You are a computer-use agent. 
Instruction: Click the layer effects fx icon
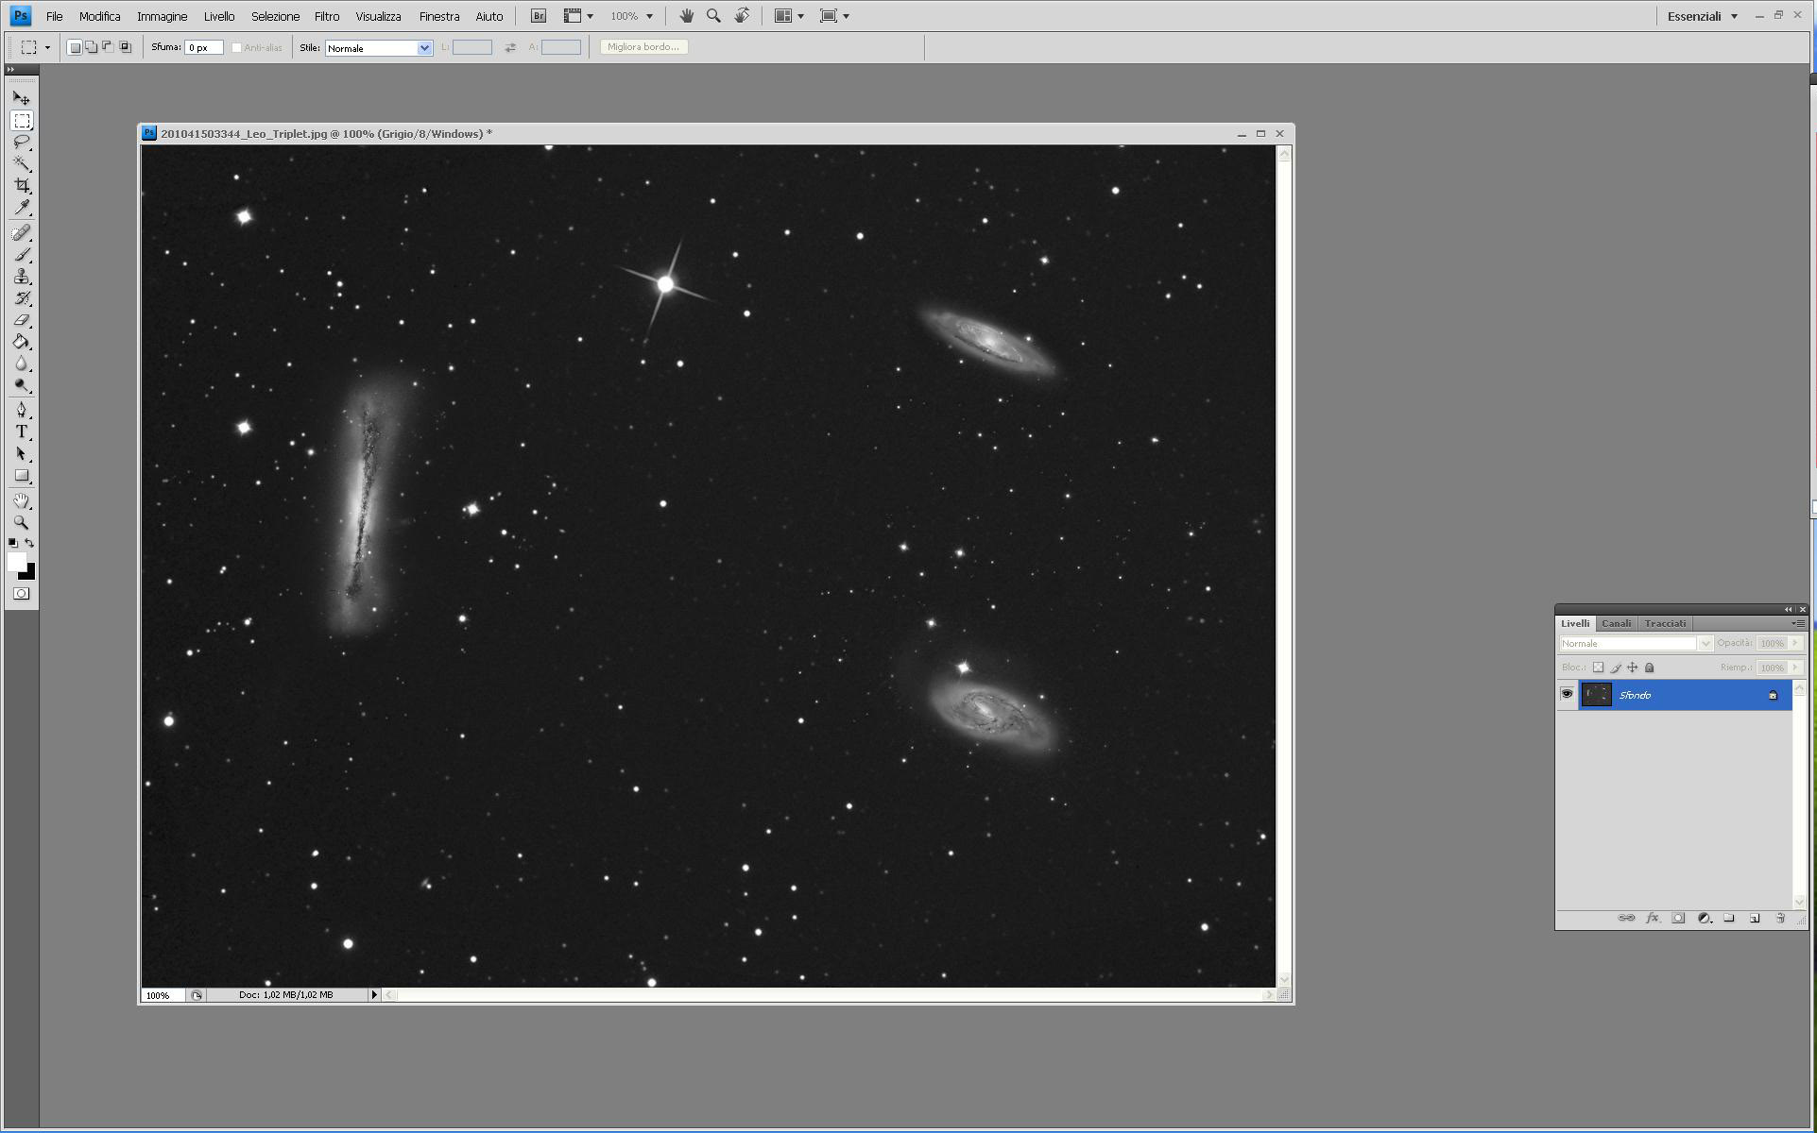[1653, 918]
